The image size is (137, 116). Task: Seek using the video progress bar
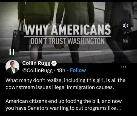point(75,52)
